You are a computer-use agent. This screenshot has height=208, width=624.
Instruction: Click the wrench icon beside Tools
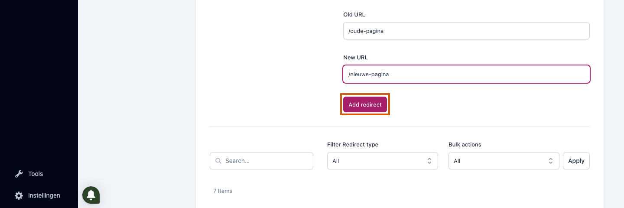[19, 174]
